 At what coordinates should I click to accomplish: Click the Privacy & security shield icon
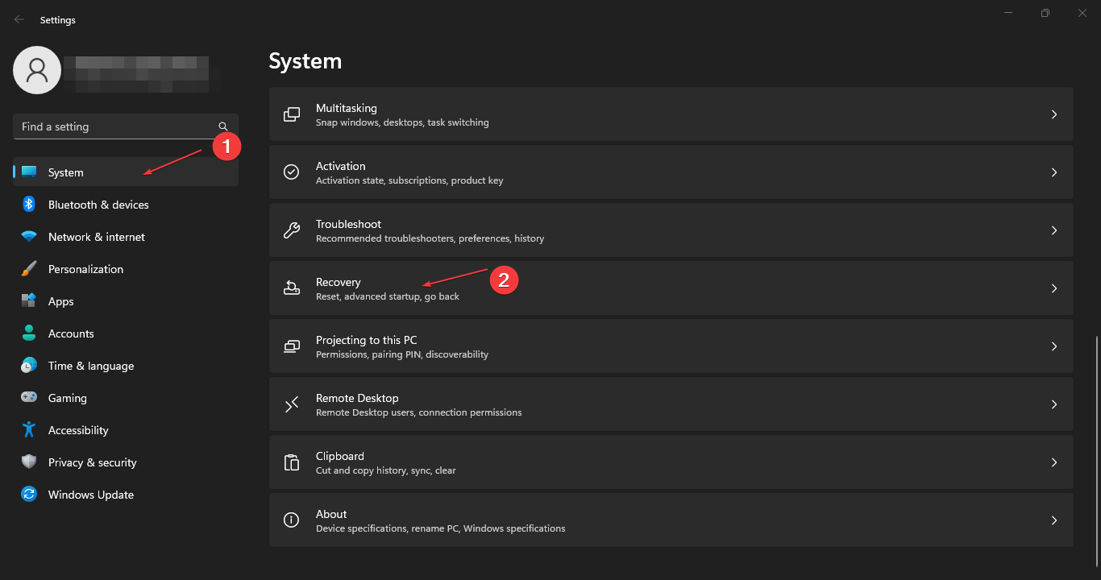[x=29, y=462]
